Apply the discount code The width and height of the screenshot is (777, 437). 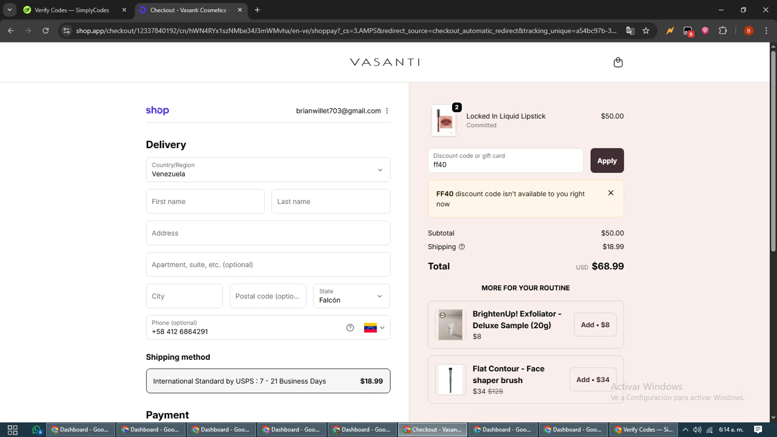tap(607, 161)
